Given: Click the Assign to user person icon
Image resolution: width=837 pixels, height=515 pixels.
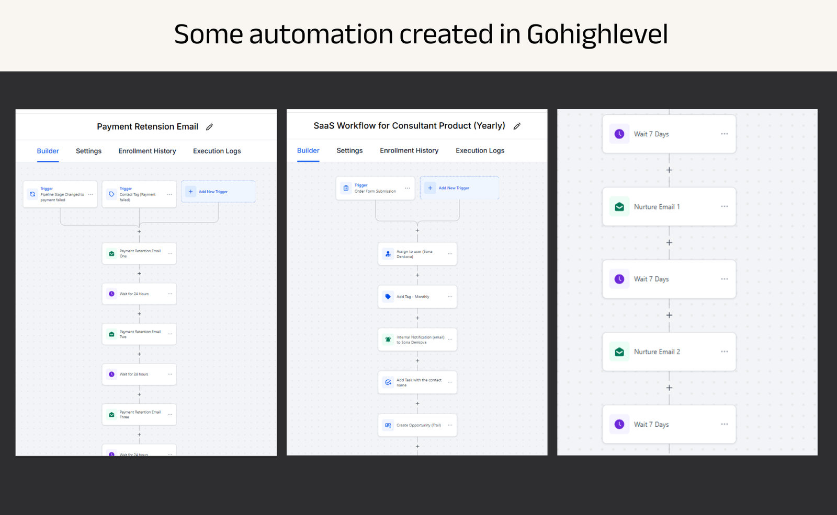Looking at the screenshot, I should (388, 254).
